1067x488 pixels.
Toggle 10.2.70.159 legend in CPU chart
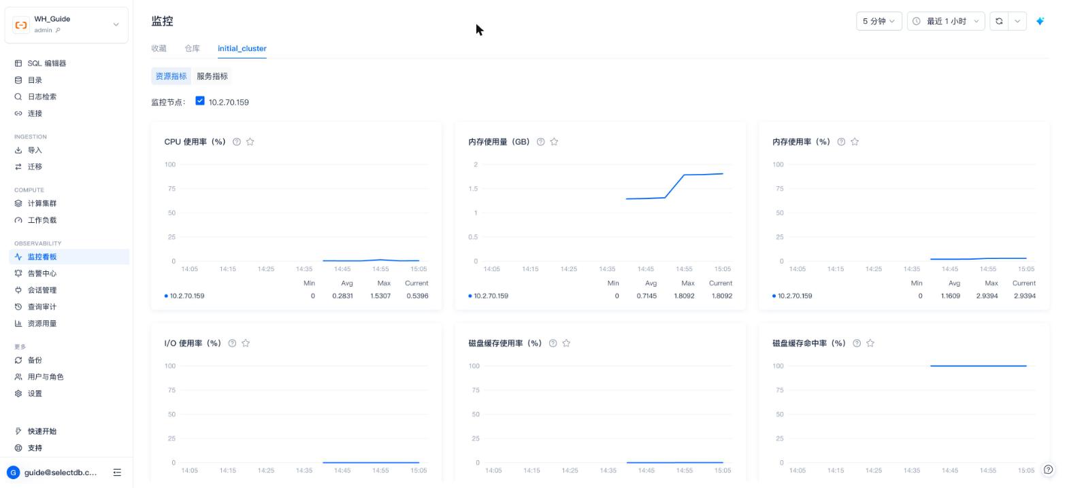184,296
